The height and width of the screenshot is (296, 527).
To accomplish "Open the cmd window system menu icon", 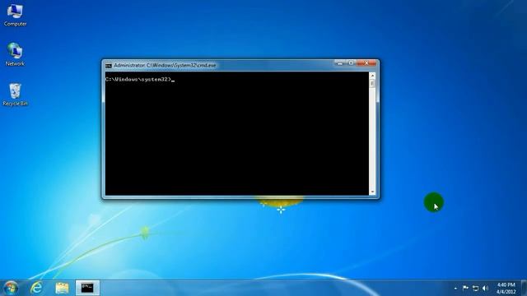I will point(108,66).
